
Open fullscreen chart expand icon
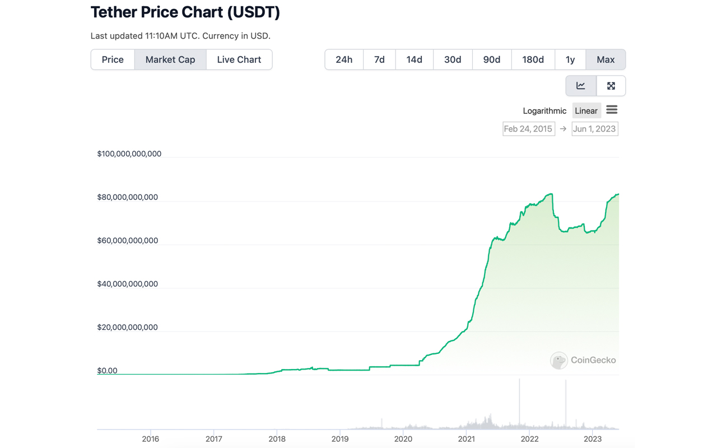point(611,86)
